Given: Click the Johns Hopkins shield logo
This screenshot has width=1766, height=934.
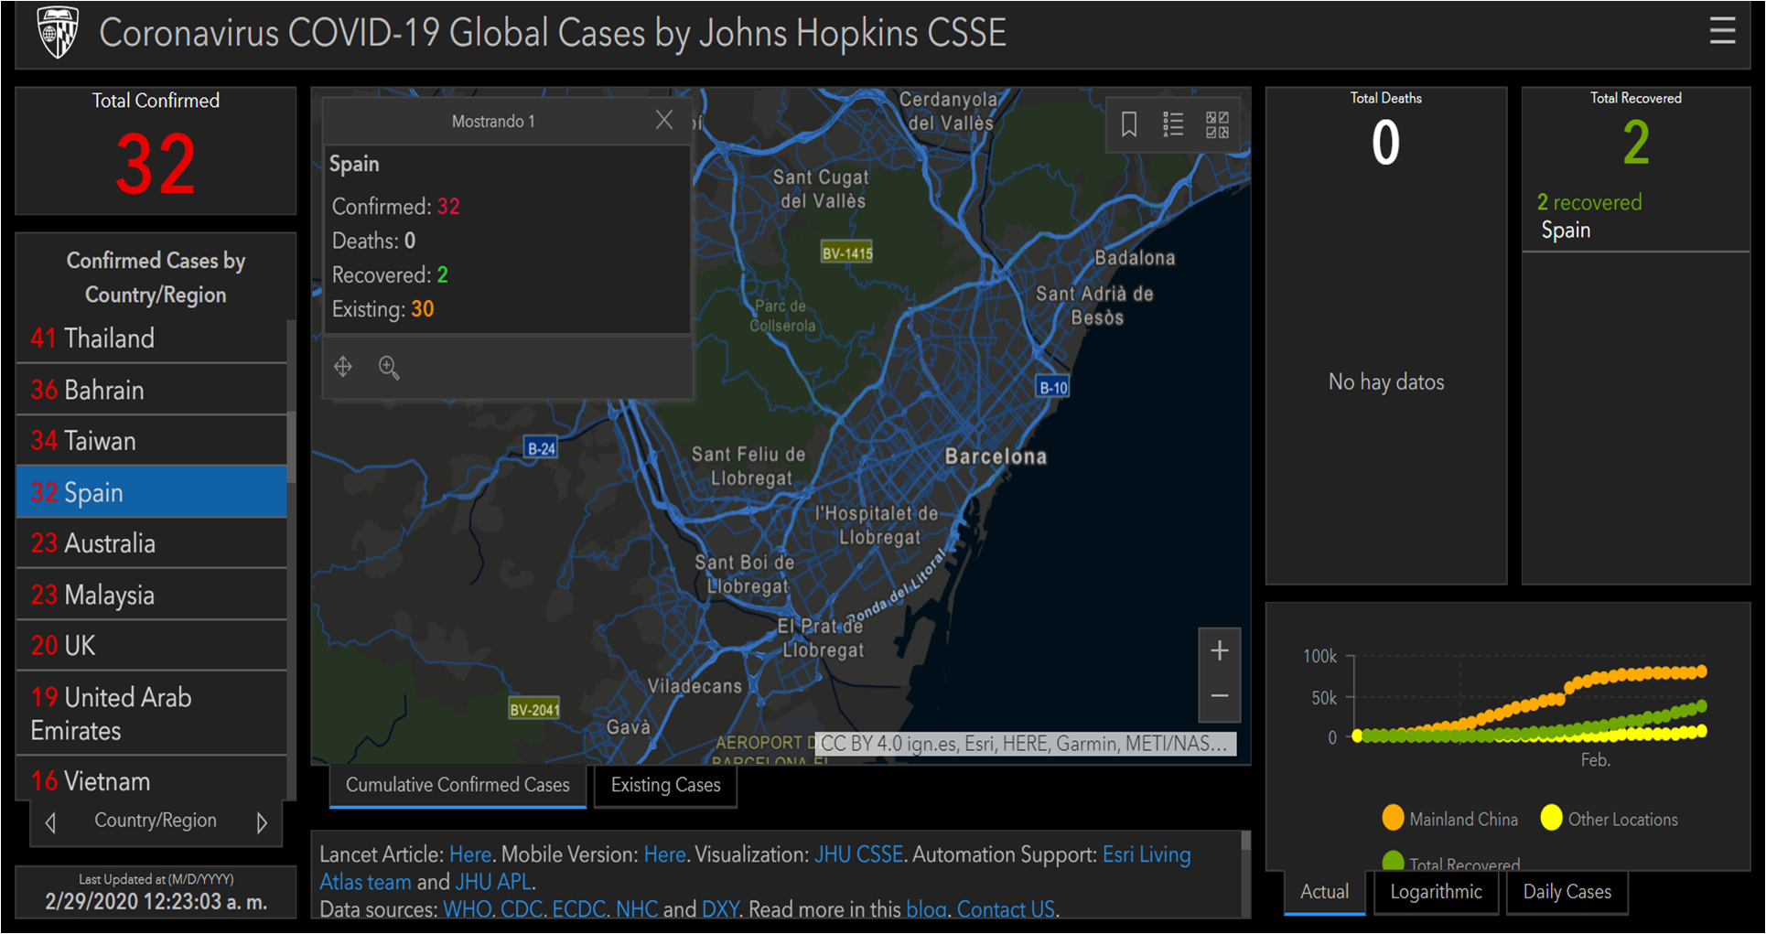Looking at the screenshot, I should (58, 33).
